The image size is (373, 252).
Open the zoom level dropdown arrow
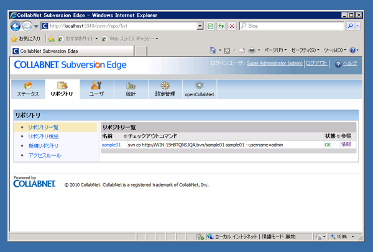coord(353,236)
